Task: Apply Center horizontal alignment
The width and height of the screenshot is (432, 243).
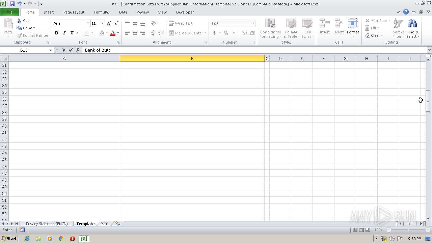Action: [x=135, y=33]
